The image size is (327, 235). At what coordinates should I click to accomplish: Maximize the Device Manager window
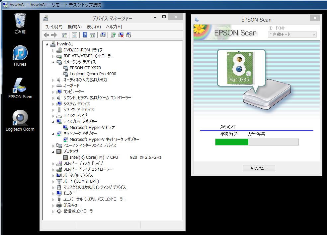[x=164, y=17]
